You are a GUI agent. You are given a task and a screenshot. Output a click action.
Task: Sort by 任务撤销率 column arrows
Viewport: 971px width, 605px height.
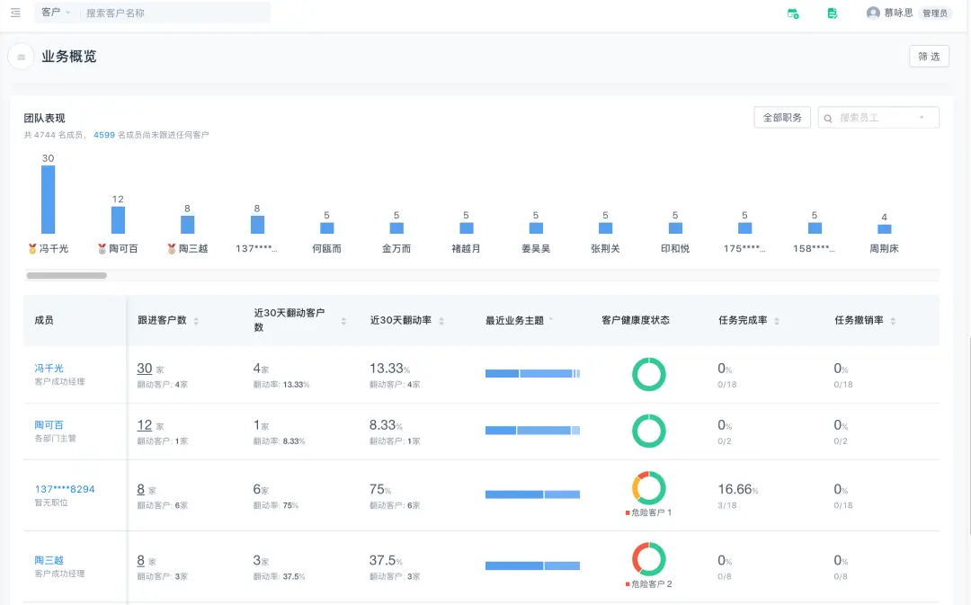point(893,321)
